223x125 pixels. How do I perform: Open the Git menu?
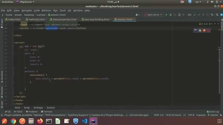point(69,10)
